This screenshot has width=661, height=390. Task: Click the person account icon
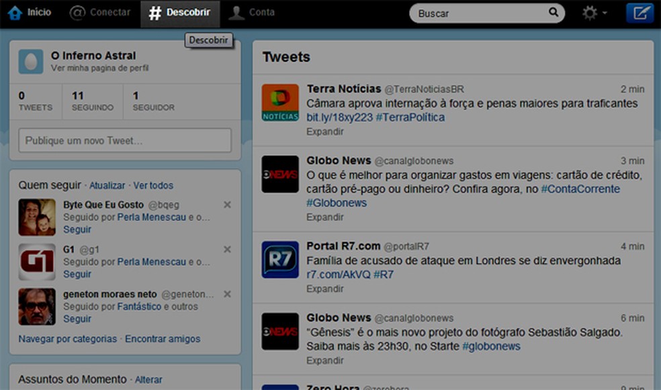[x=236, y=13]
